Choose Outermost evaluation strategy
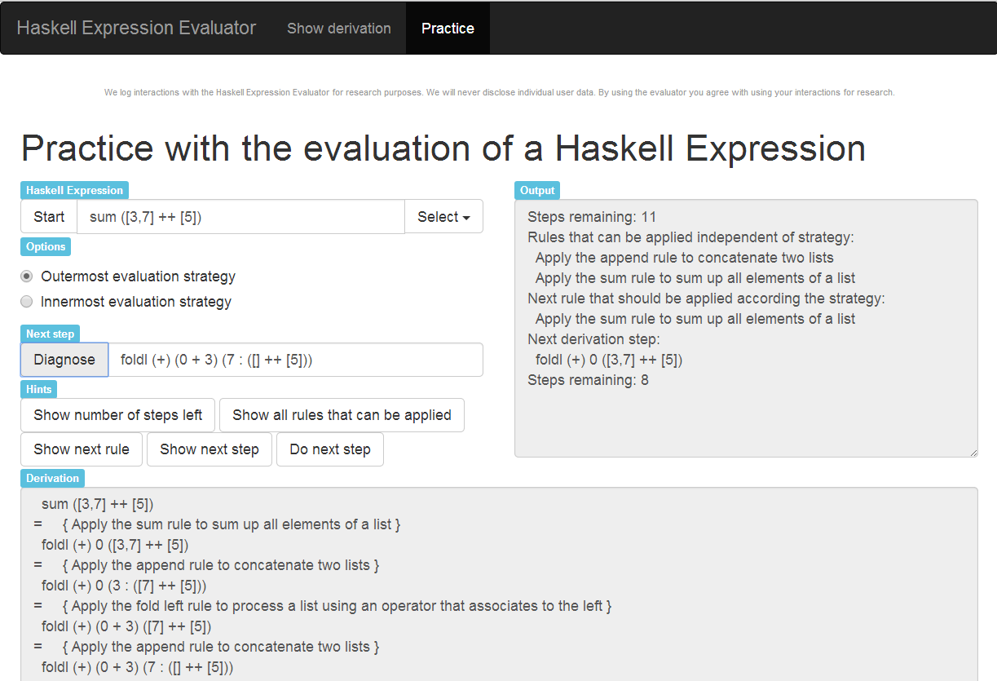Viewport: 997px width, 681px height. click(x=27, y=276)
